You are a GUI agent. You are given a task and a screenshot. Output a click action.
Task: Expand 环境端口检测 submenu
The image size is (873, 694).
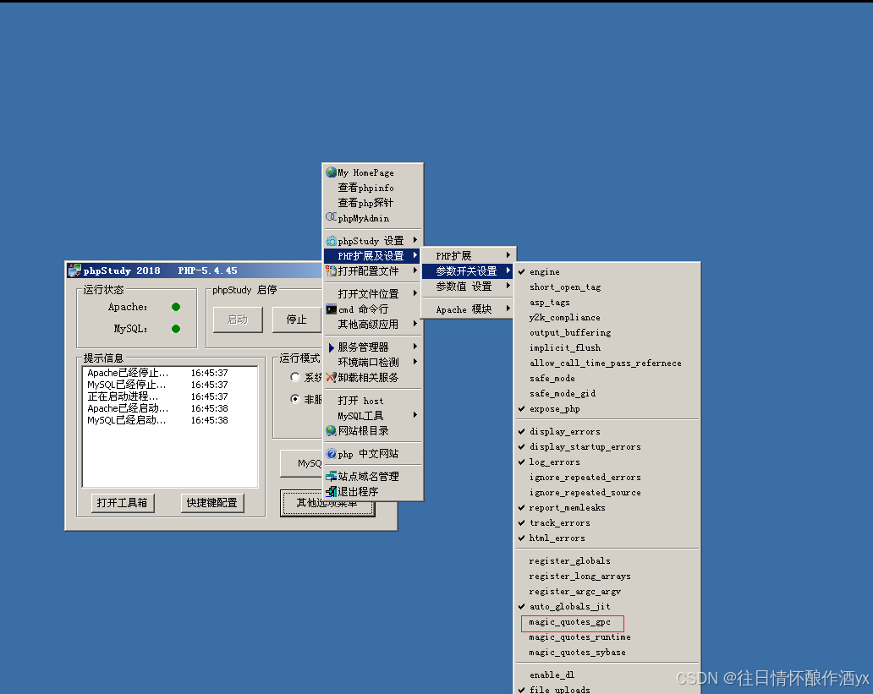(373, 362)
